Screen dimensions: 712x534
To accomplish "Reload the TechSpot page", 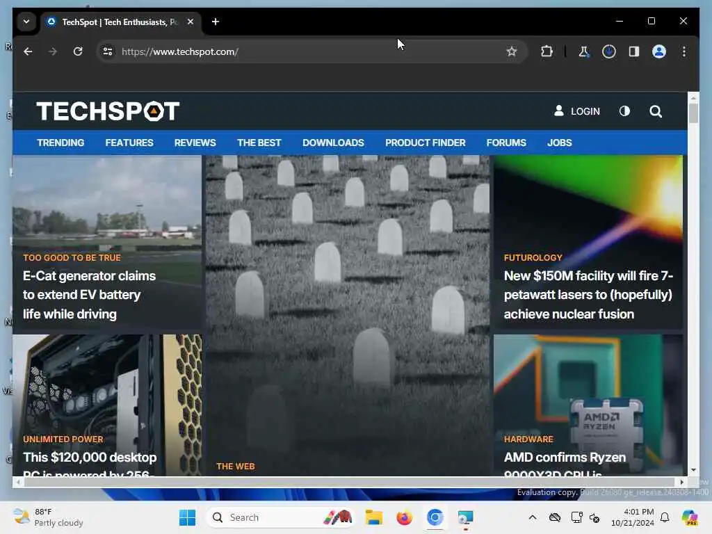I will (78, 51).
